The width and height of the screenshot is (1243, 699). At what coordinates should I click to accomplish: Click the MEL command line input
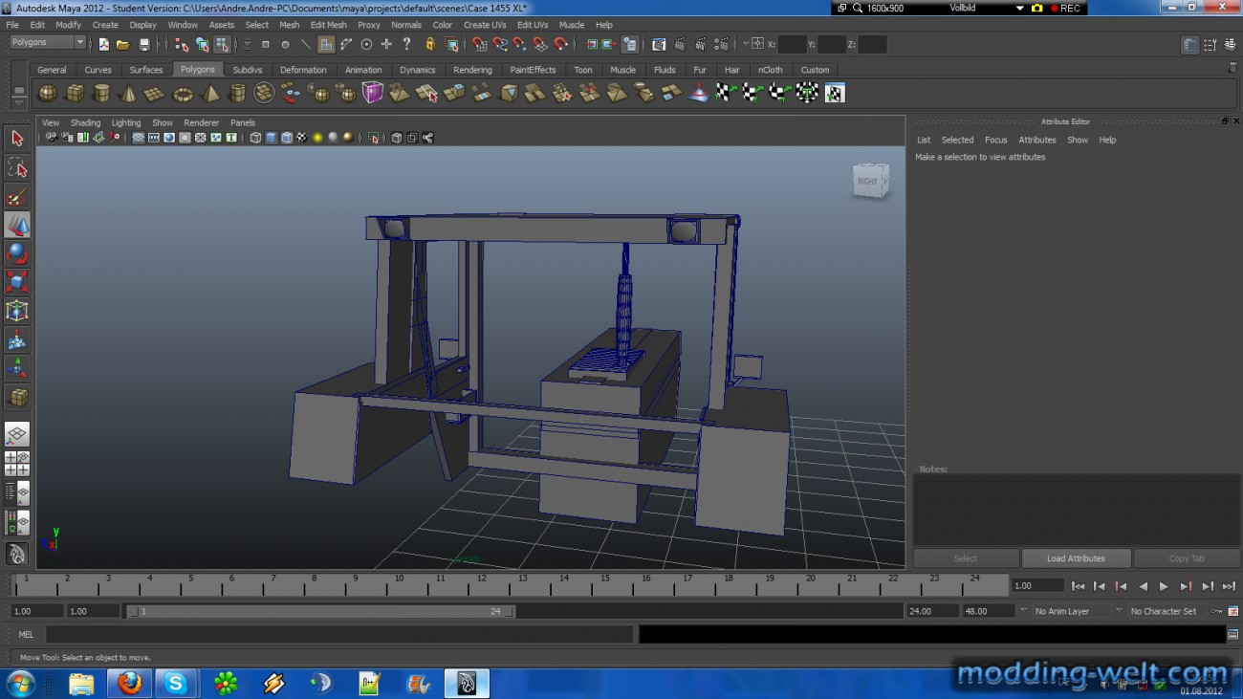click(338, 634)
